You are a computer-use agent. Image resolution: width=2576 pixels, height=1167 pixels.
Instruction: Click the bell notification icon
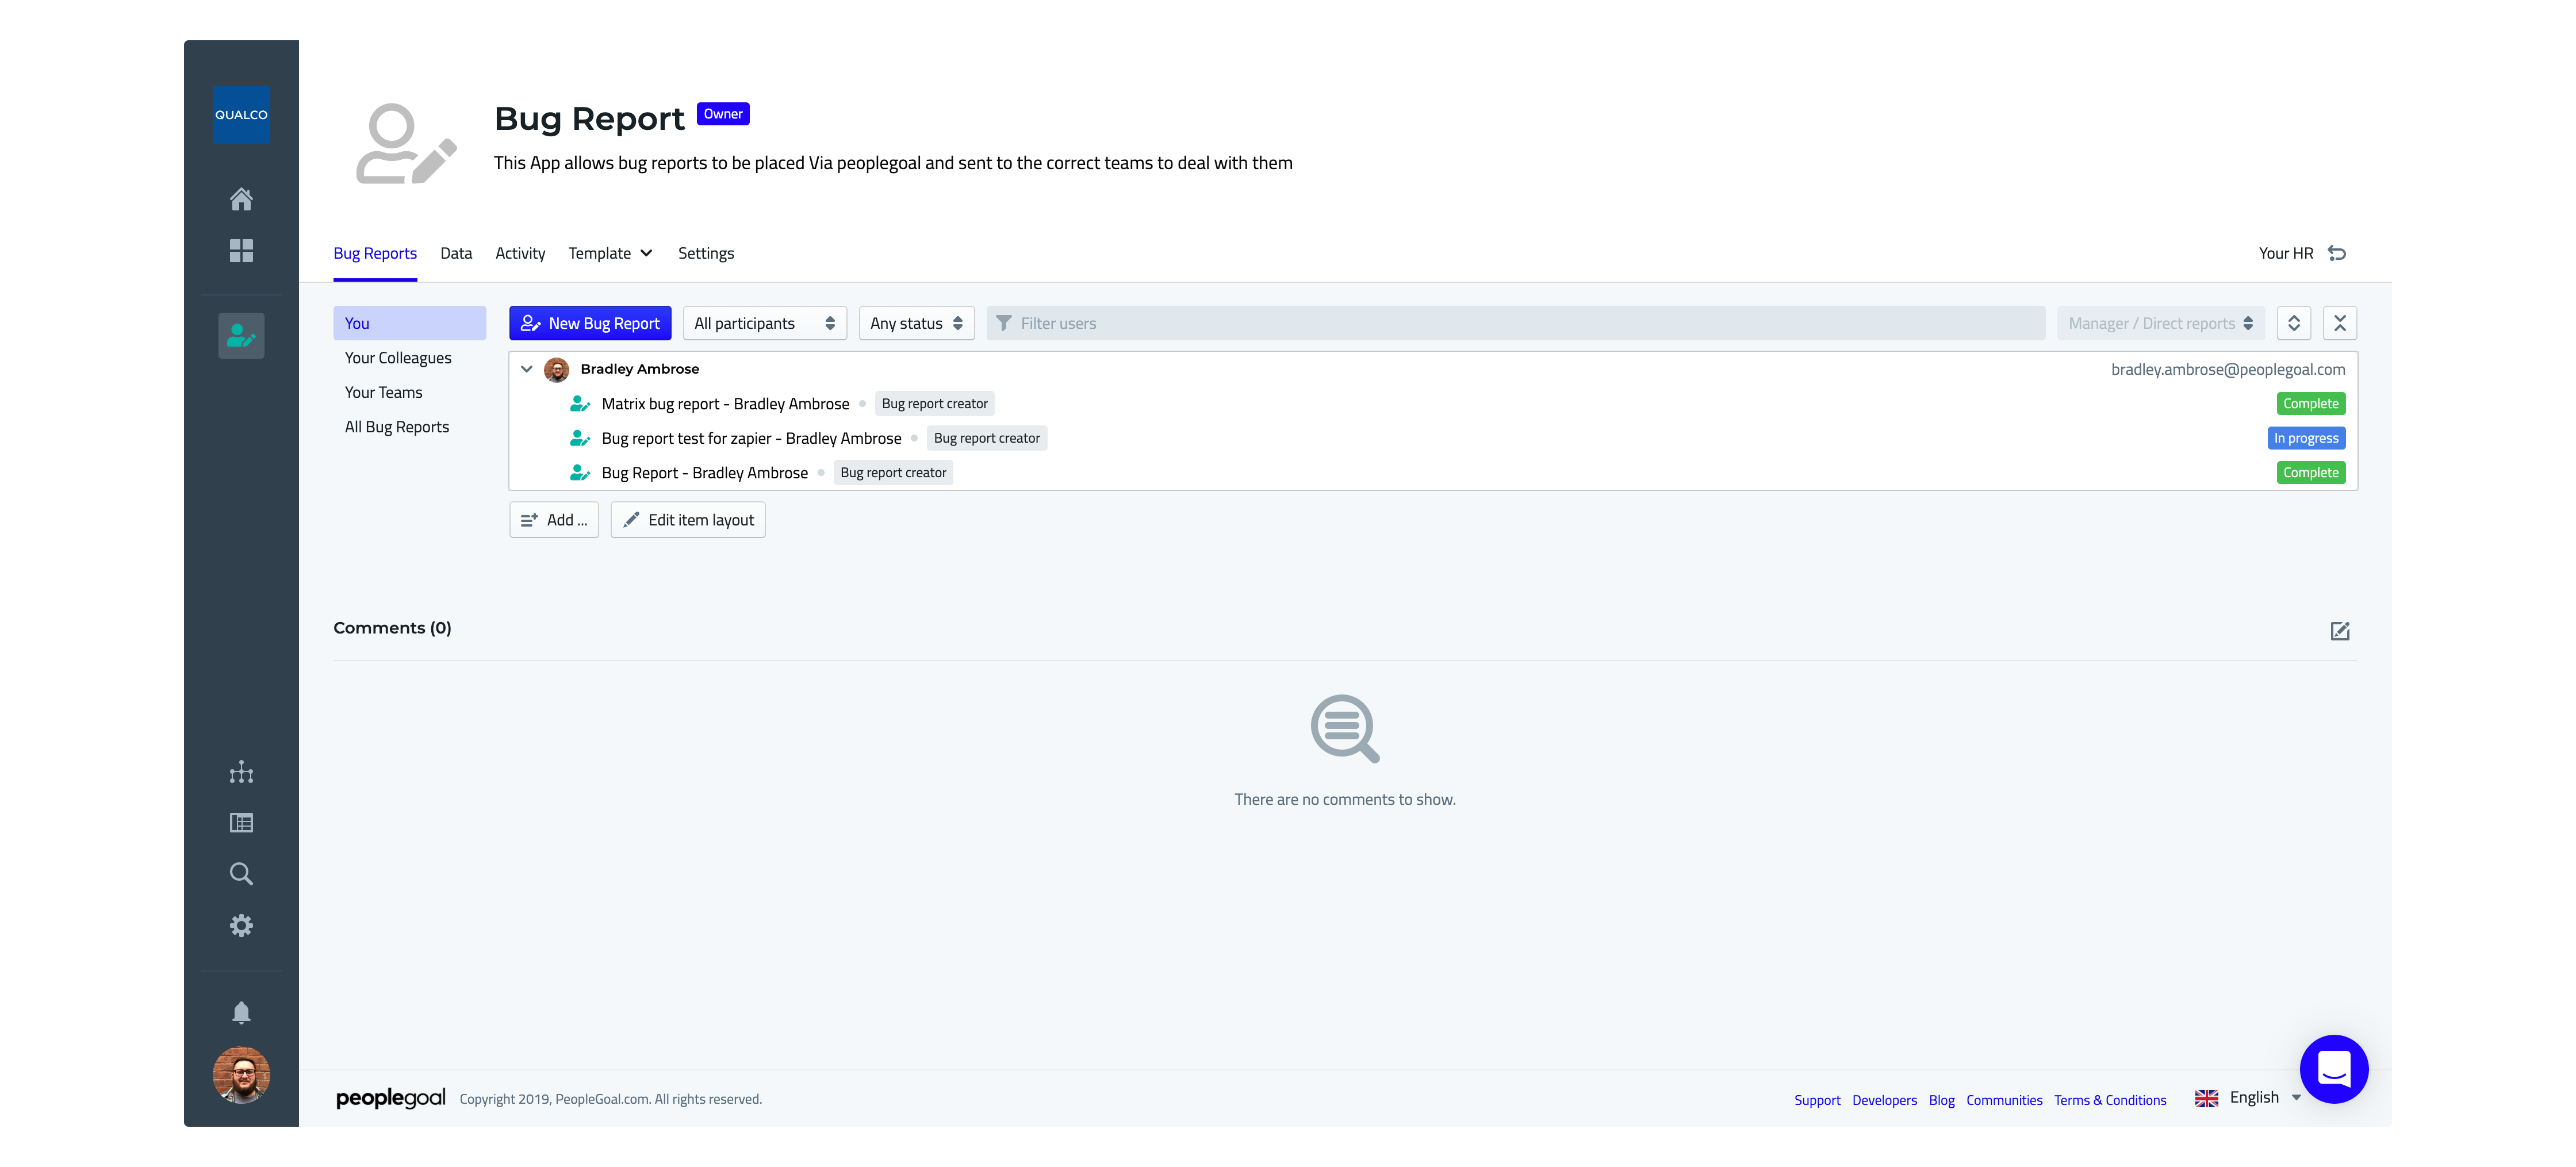click(240, 1011)
